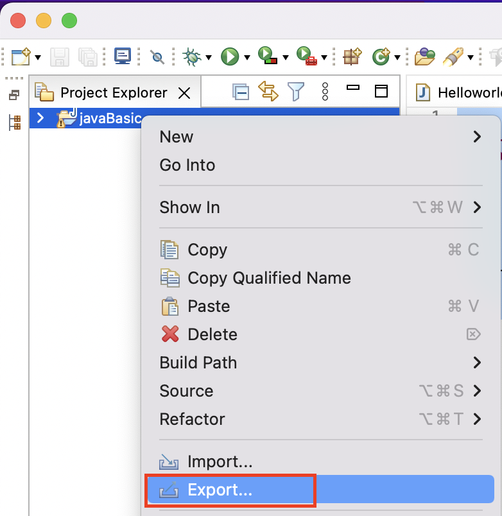502x516 pixels.
Task: Open the Build Path submenu
Action: [x=321, y=363]
